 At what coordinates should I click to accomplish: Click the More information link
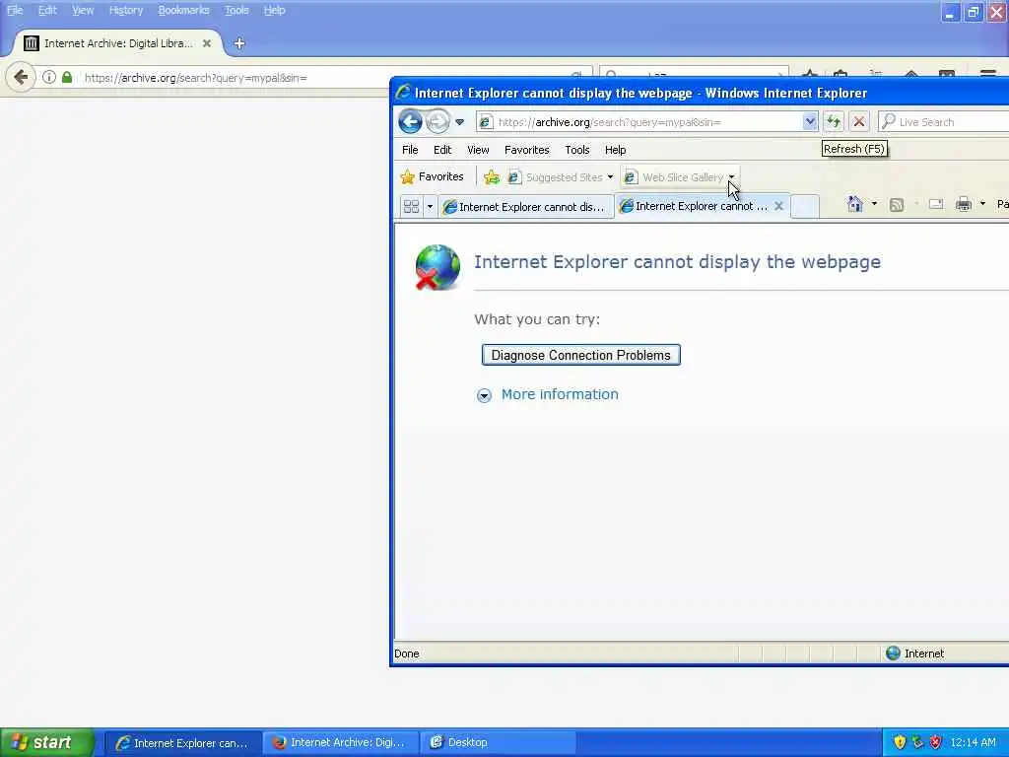(560, 394)
